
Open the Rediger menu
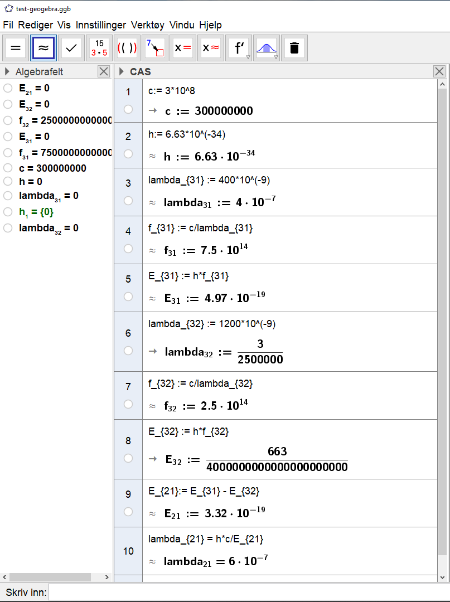pyautogui.click(x=35, y=25)
